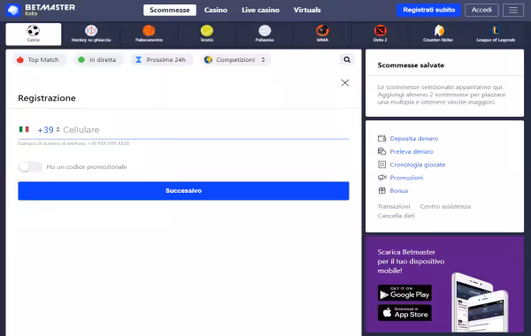Select the Pallavolo volleyball icon
531x336 pixels.
(265, 31)
